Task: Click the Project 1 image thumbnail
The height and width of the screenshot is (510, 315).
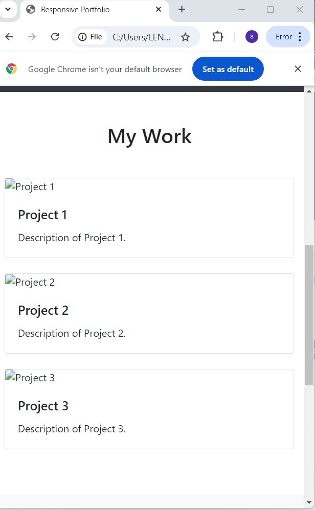Action: click(30, 187)
